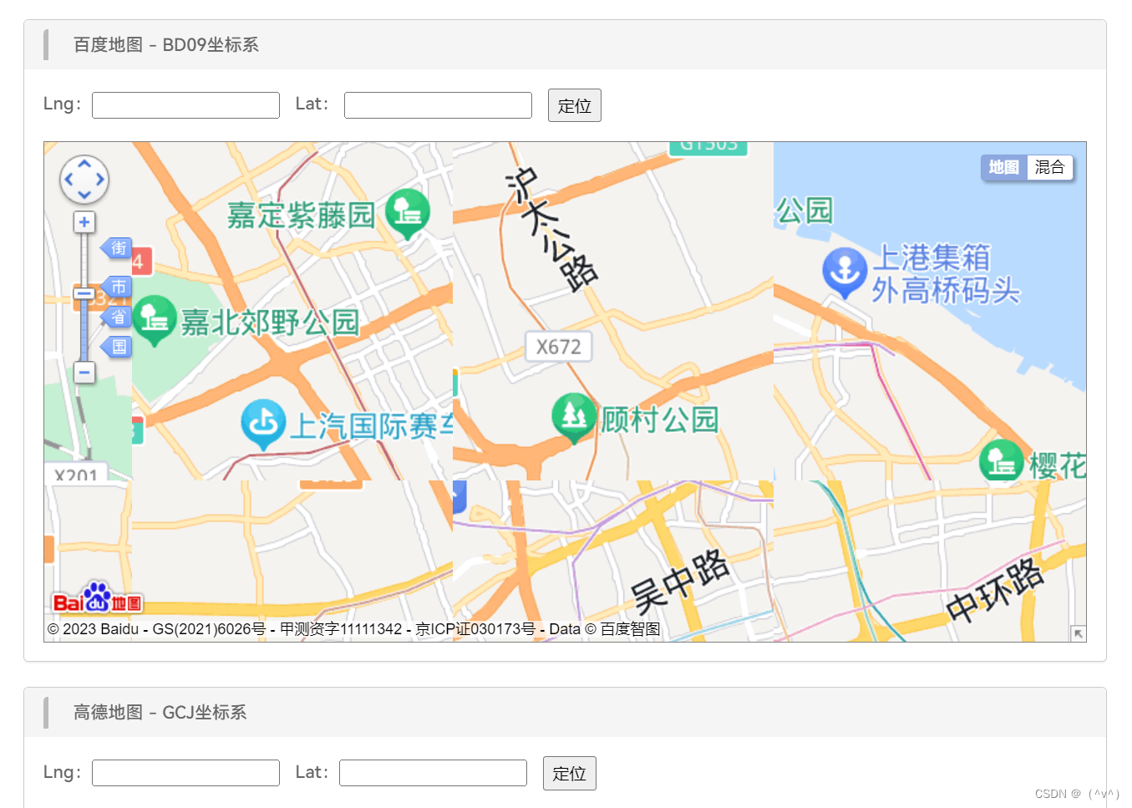Click the 上汽国际赛车 venue marker

pyautogui.click(x=263, y=424)
